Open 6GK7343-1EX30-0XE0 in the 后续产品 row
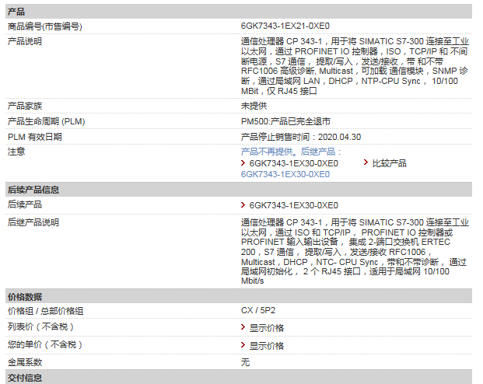 tap(293, 205)
